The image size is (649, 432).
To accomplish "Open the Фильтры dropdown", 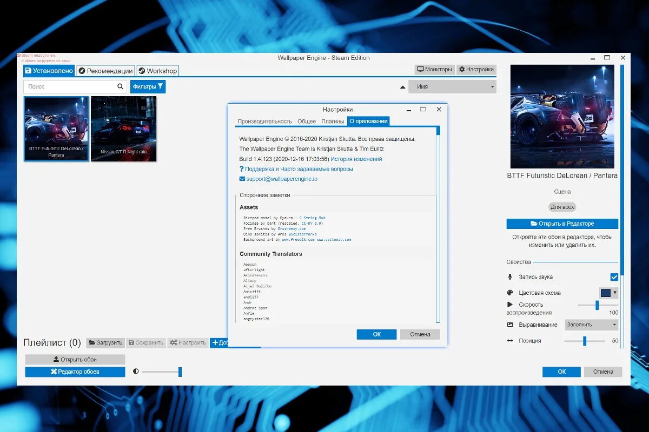I will pos(148,86).
